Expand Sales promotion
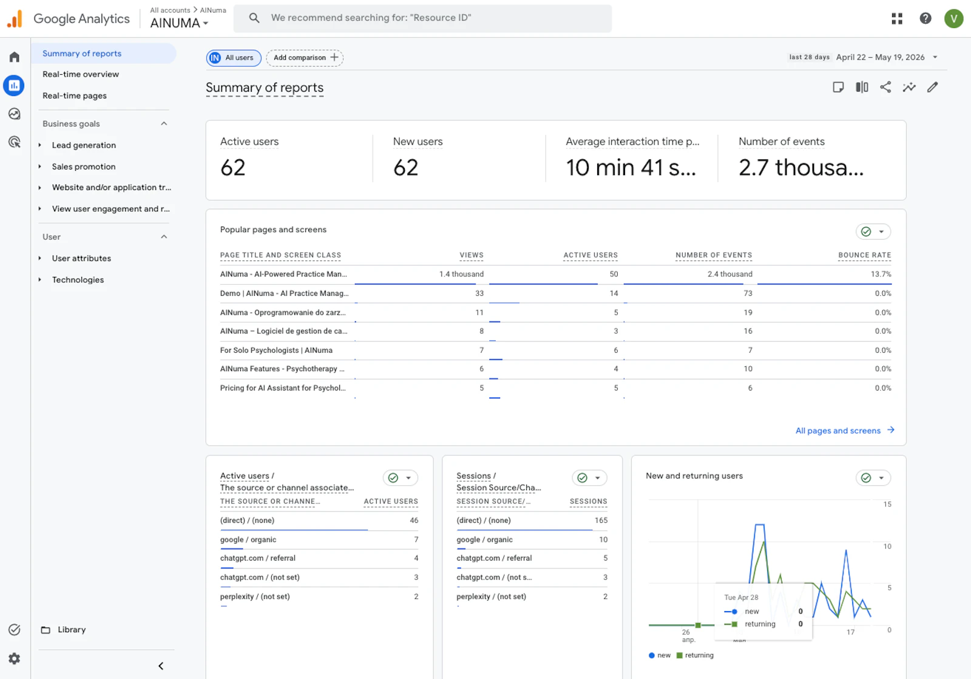The width and height of the screenshot is (971, 679). (40, 166)
